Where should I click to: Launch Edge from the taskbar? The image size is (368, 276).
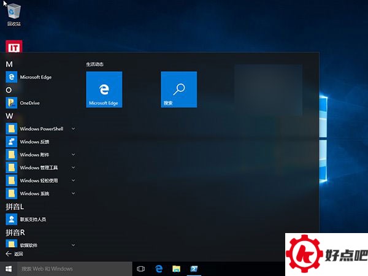pos(159,269)
